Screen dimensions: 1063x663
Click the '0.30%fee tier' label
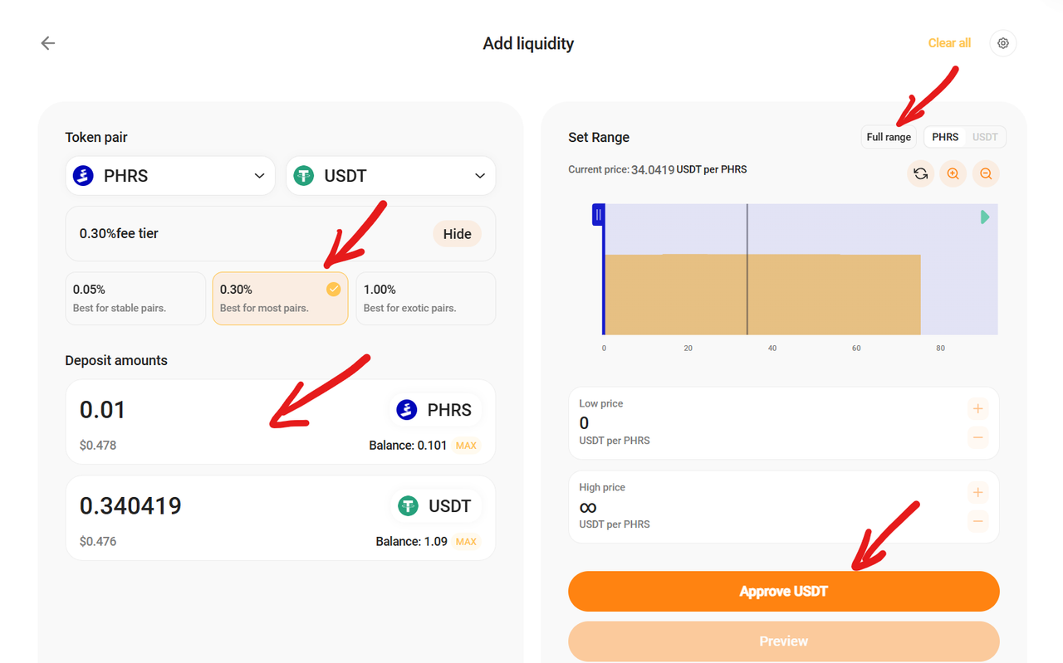coord(119,234)
